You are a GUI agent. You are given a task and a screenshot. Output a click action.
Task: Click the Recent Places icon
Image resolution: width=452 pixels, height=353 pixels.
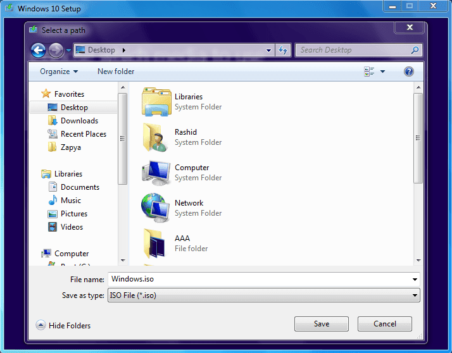point(53,133)
